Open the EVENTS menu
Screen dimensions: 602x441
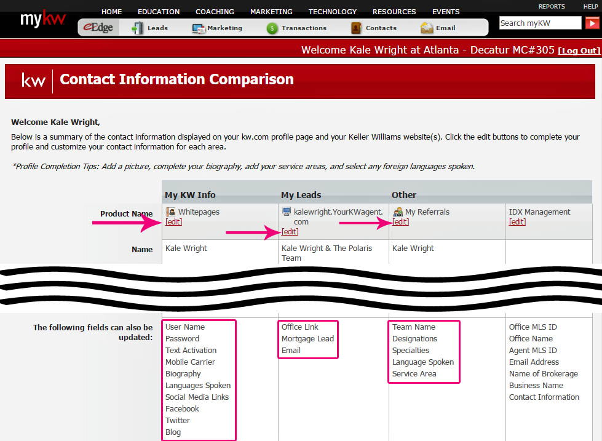(446, 12)
